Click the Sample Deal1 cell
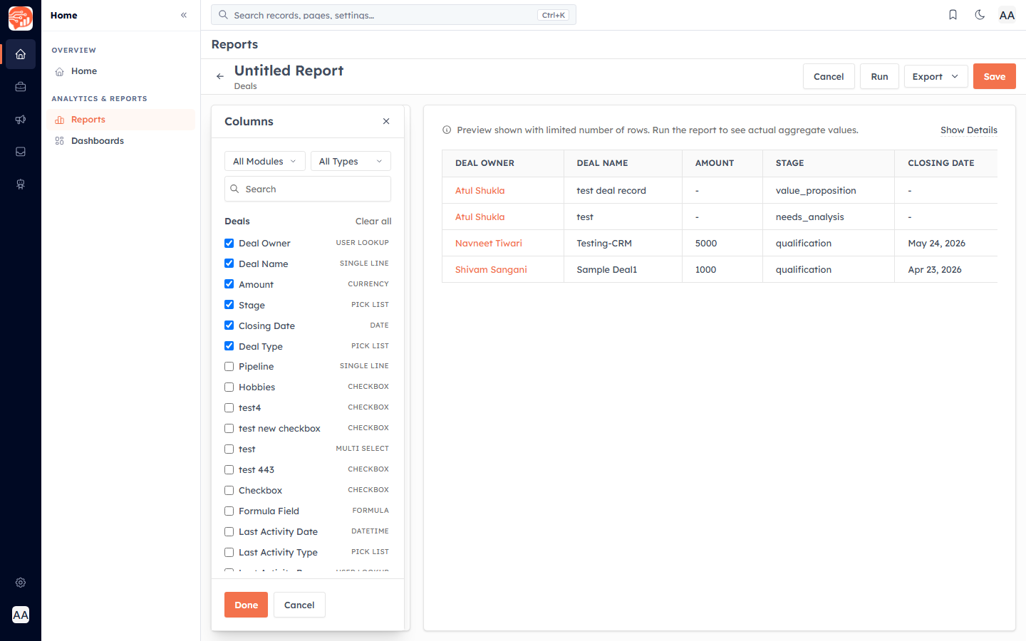 [x=623, y=269]
